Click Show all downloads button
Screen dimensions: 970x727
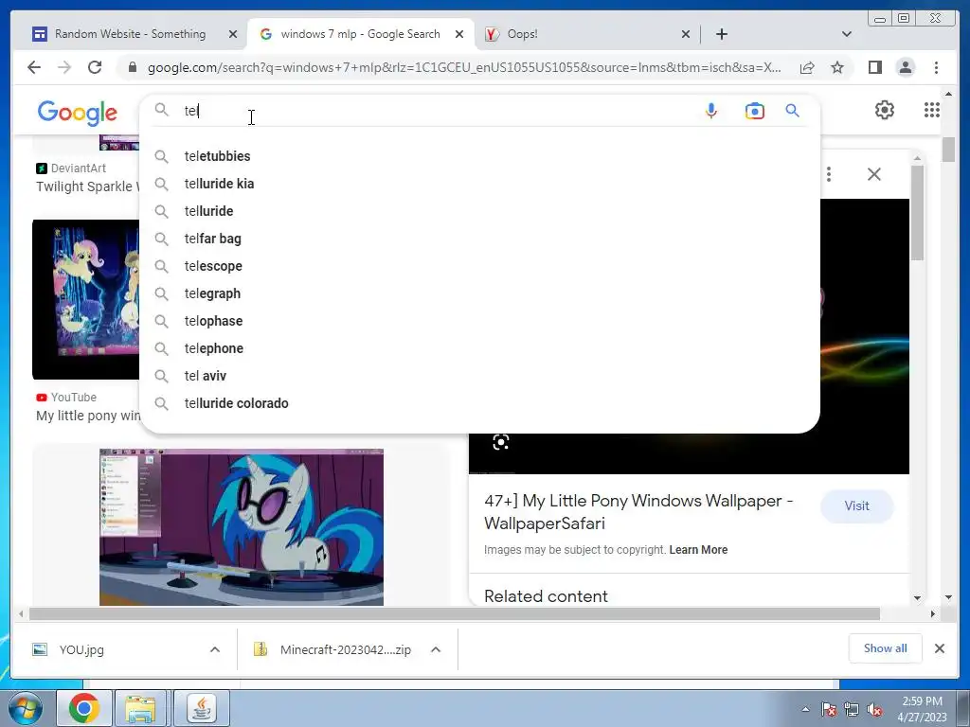point(886,647)
